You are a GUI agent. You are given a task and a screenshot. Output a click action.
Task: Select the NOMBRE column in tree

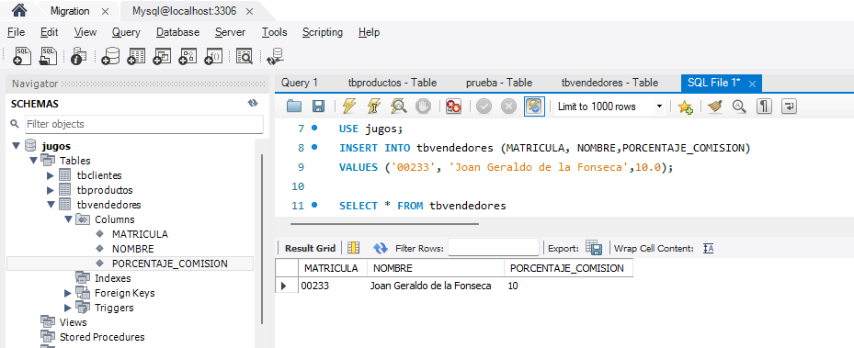pyautogui.click(x=133, y=249)
